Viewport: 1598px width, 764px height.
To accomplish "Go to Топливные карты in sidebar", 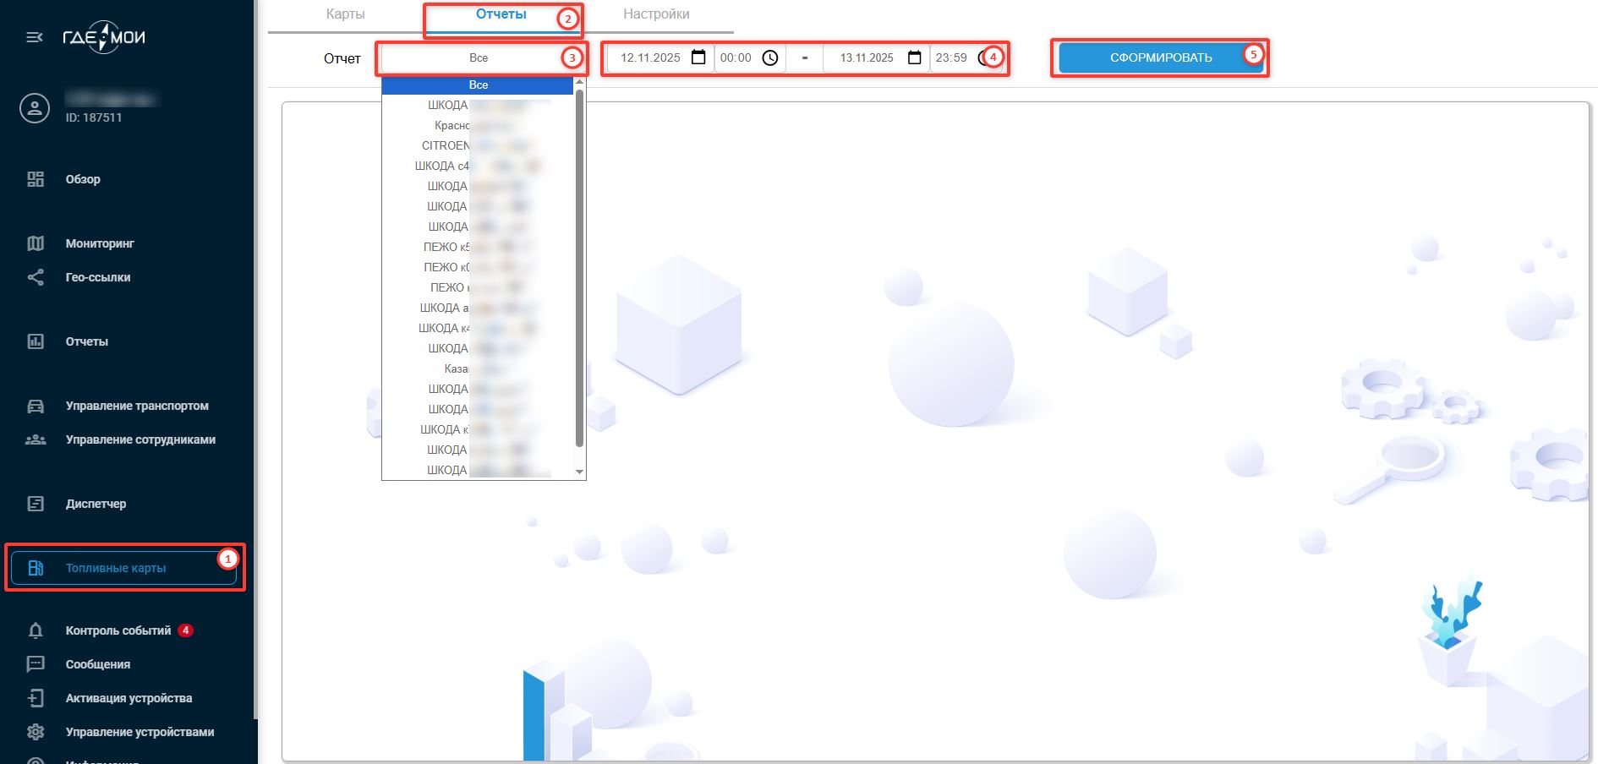I will pyautogui.click(x=116, y=568).
